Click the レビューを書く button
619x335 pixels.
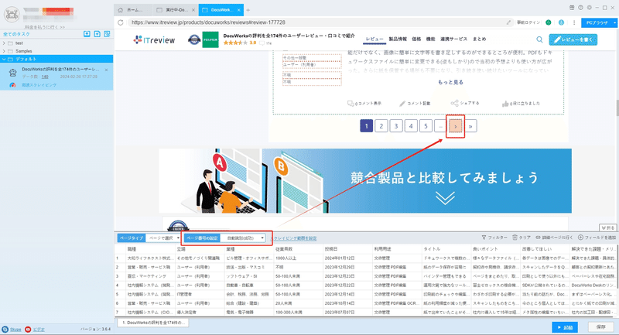point(573,39)
